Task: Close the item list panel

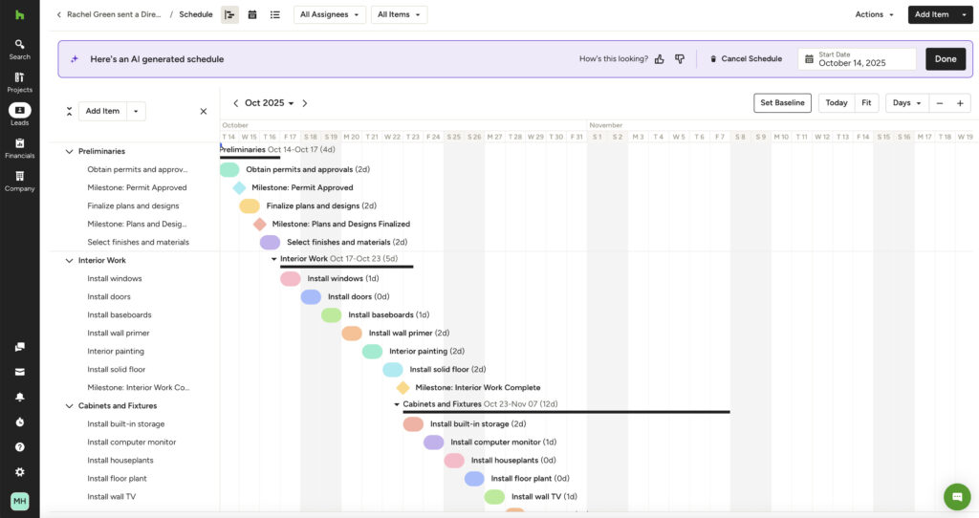Action: coord(203,111)
